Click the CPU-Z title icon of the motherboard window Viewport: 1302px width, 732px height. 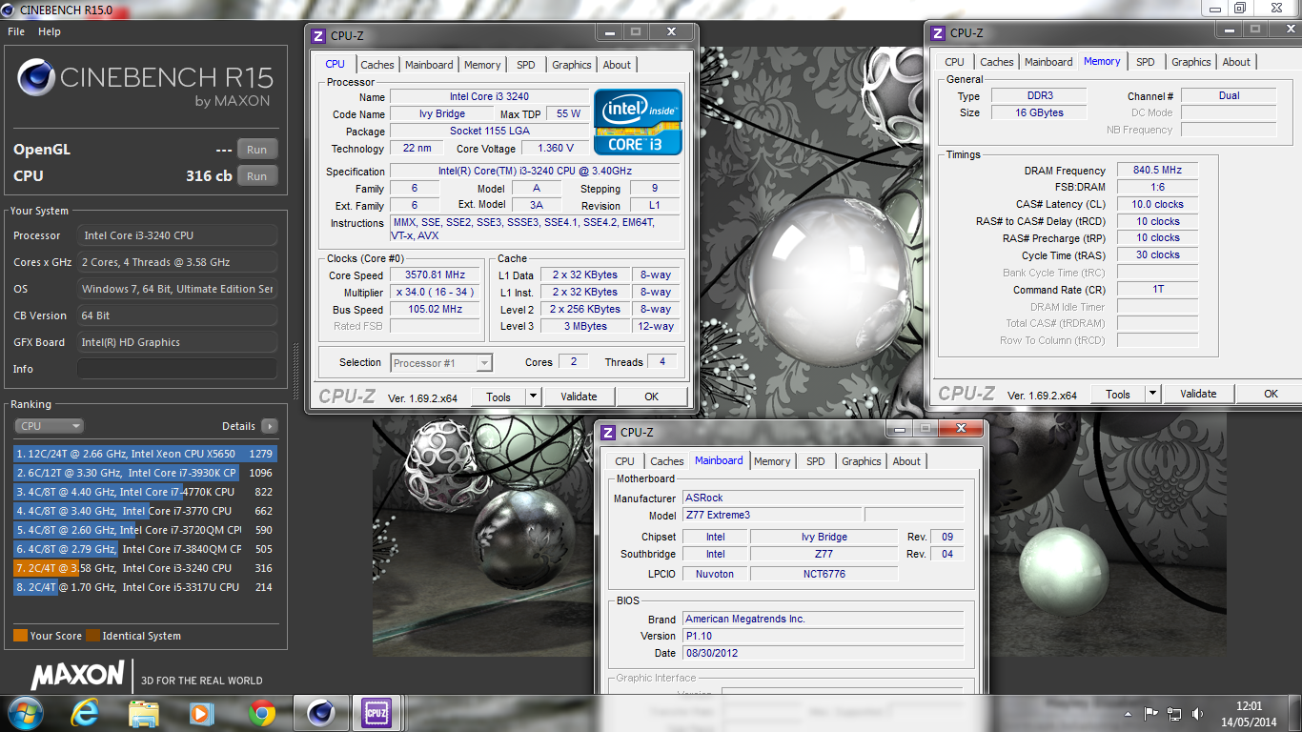point(607,432)
